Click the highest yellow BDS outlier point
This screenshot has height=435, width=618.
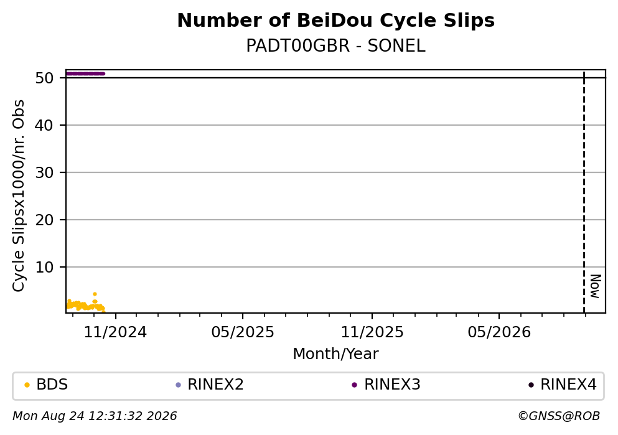click(x=95, y=294)
